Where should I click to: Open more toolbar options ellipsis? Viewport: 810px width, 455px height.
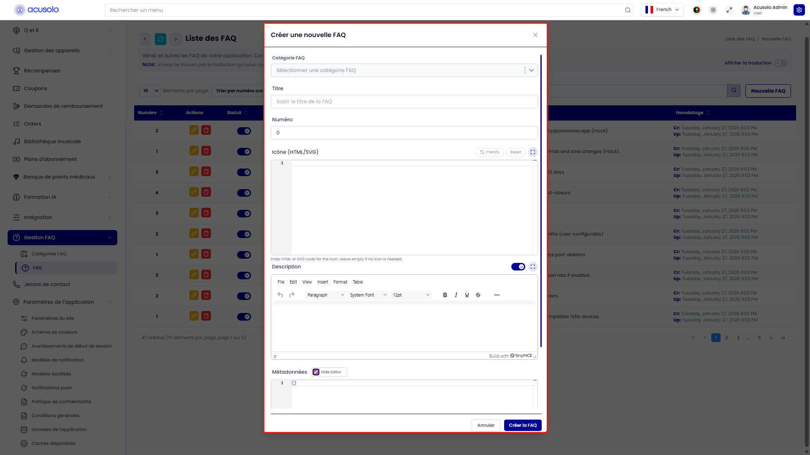(497, 295)
